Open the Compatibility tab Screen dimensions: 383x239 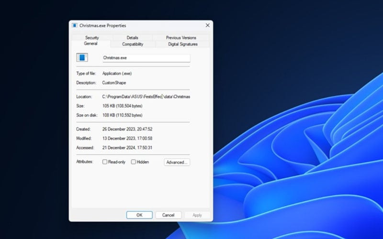133,44
